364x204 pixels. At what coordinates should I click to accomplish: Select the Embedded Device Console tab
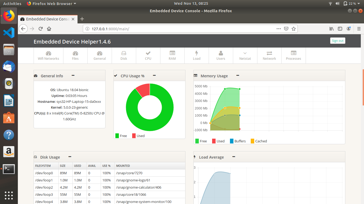click(48, 19)
